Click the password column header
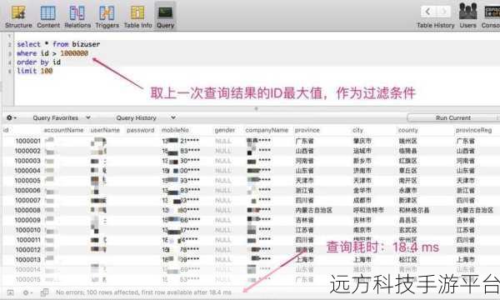The image size is (500, 300). click(141, 130)
